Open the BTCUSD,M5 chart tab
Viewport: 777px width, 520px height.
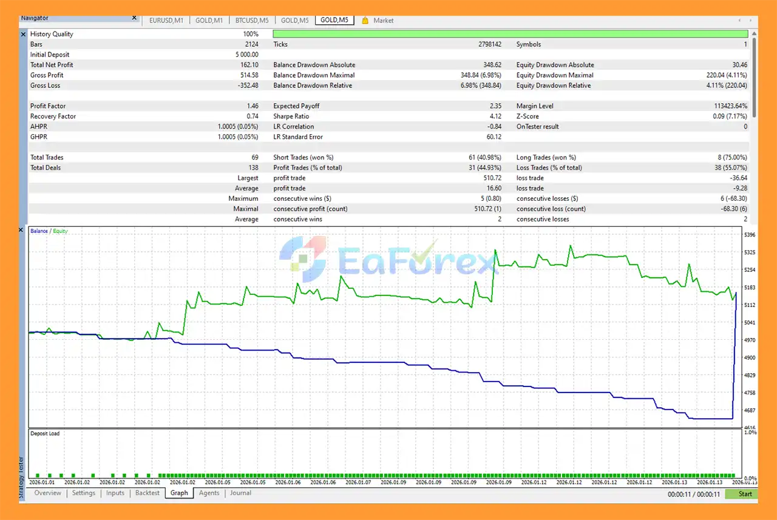[251, 20]
